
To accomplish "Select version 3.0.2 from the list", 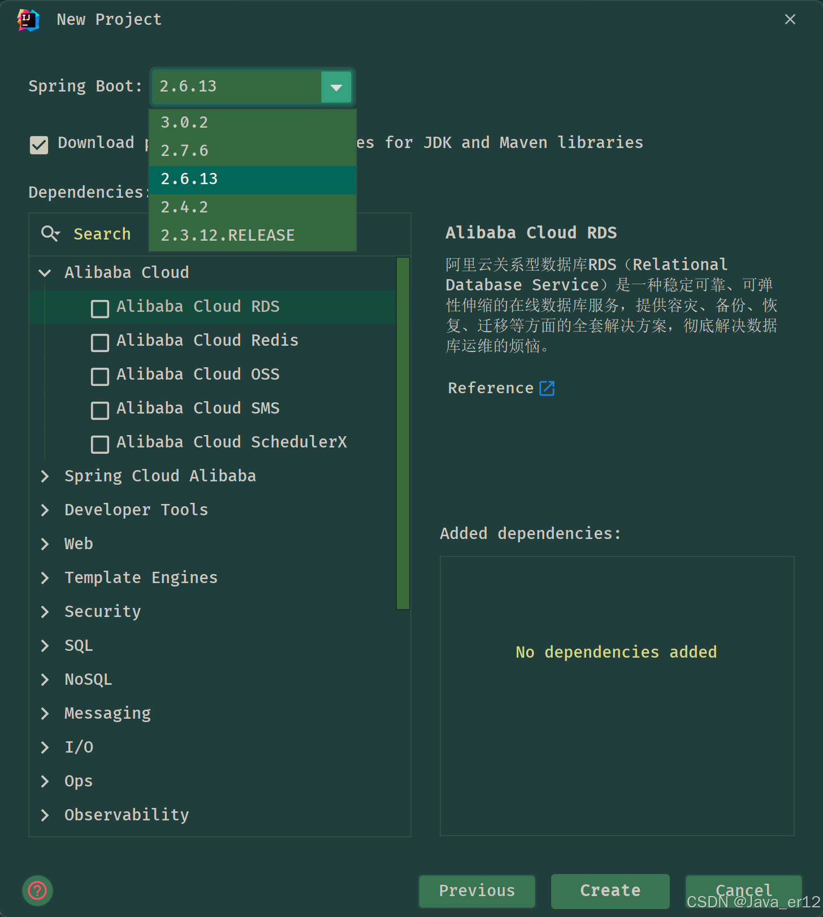I will [253, 123].
